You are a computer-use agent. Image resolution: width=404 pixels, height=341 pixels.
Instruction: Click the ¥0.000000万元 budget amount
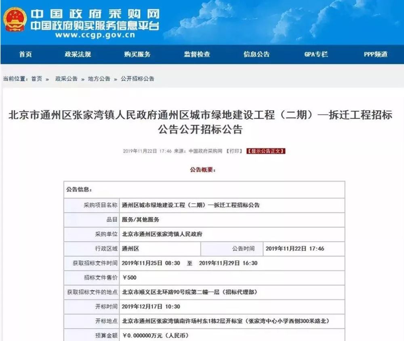tap(156, 336)
